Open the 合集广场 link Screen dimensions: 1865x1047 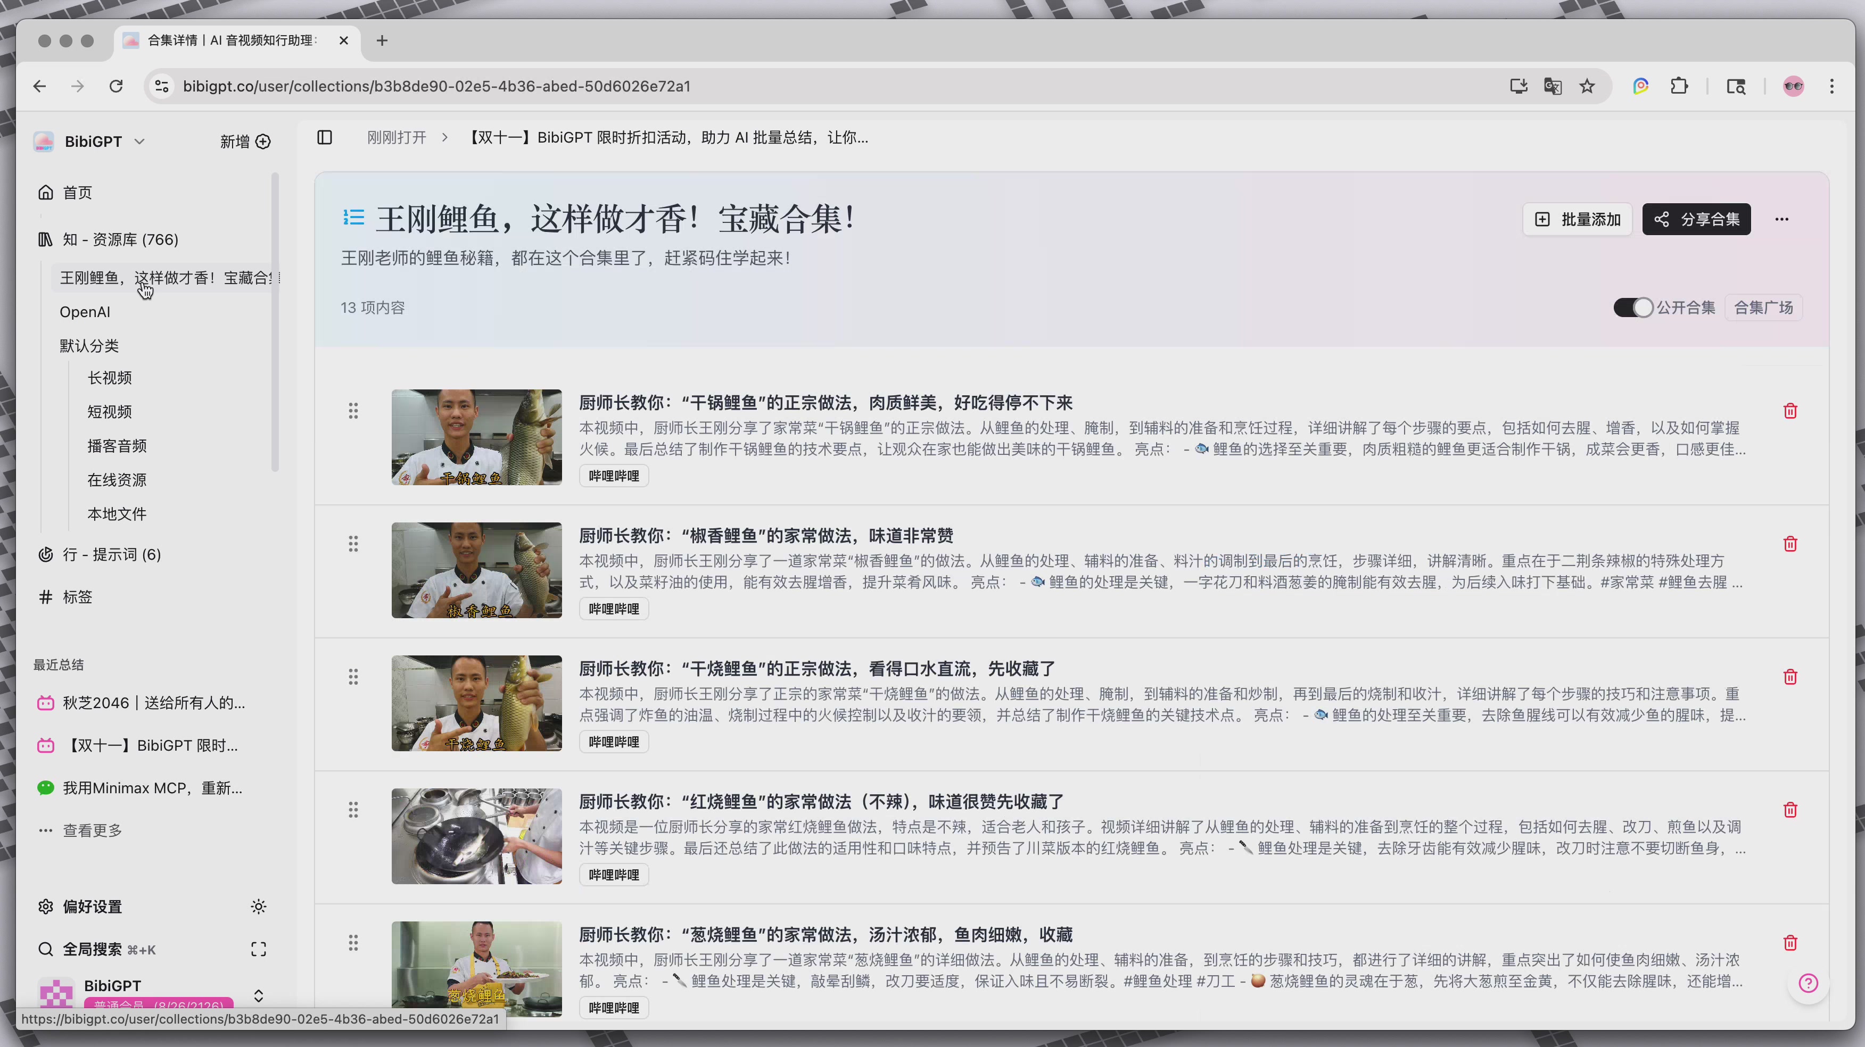[1764, 307]
